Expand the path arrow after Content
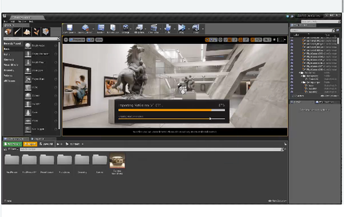344x217 pixels. tap(83, 144)
